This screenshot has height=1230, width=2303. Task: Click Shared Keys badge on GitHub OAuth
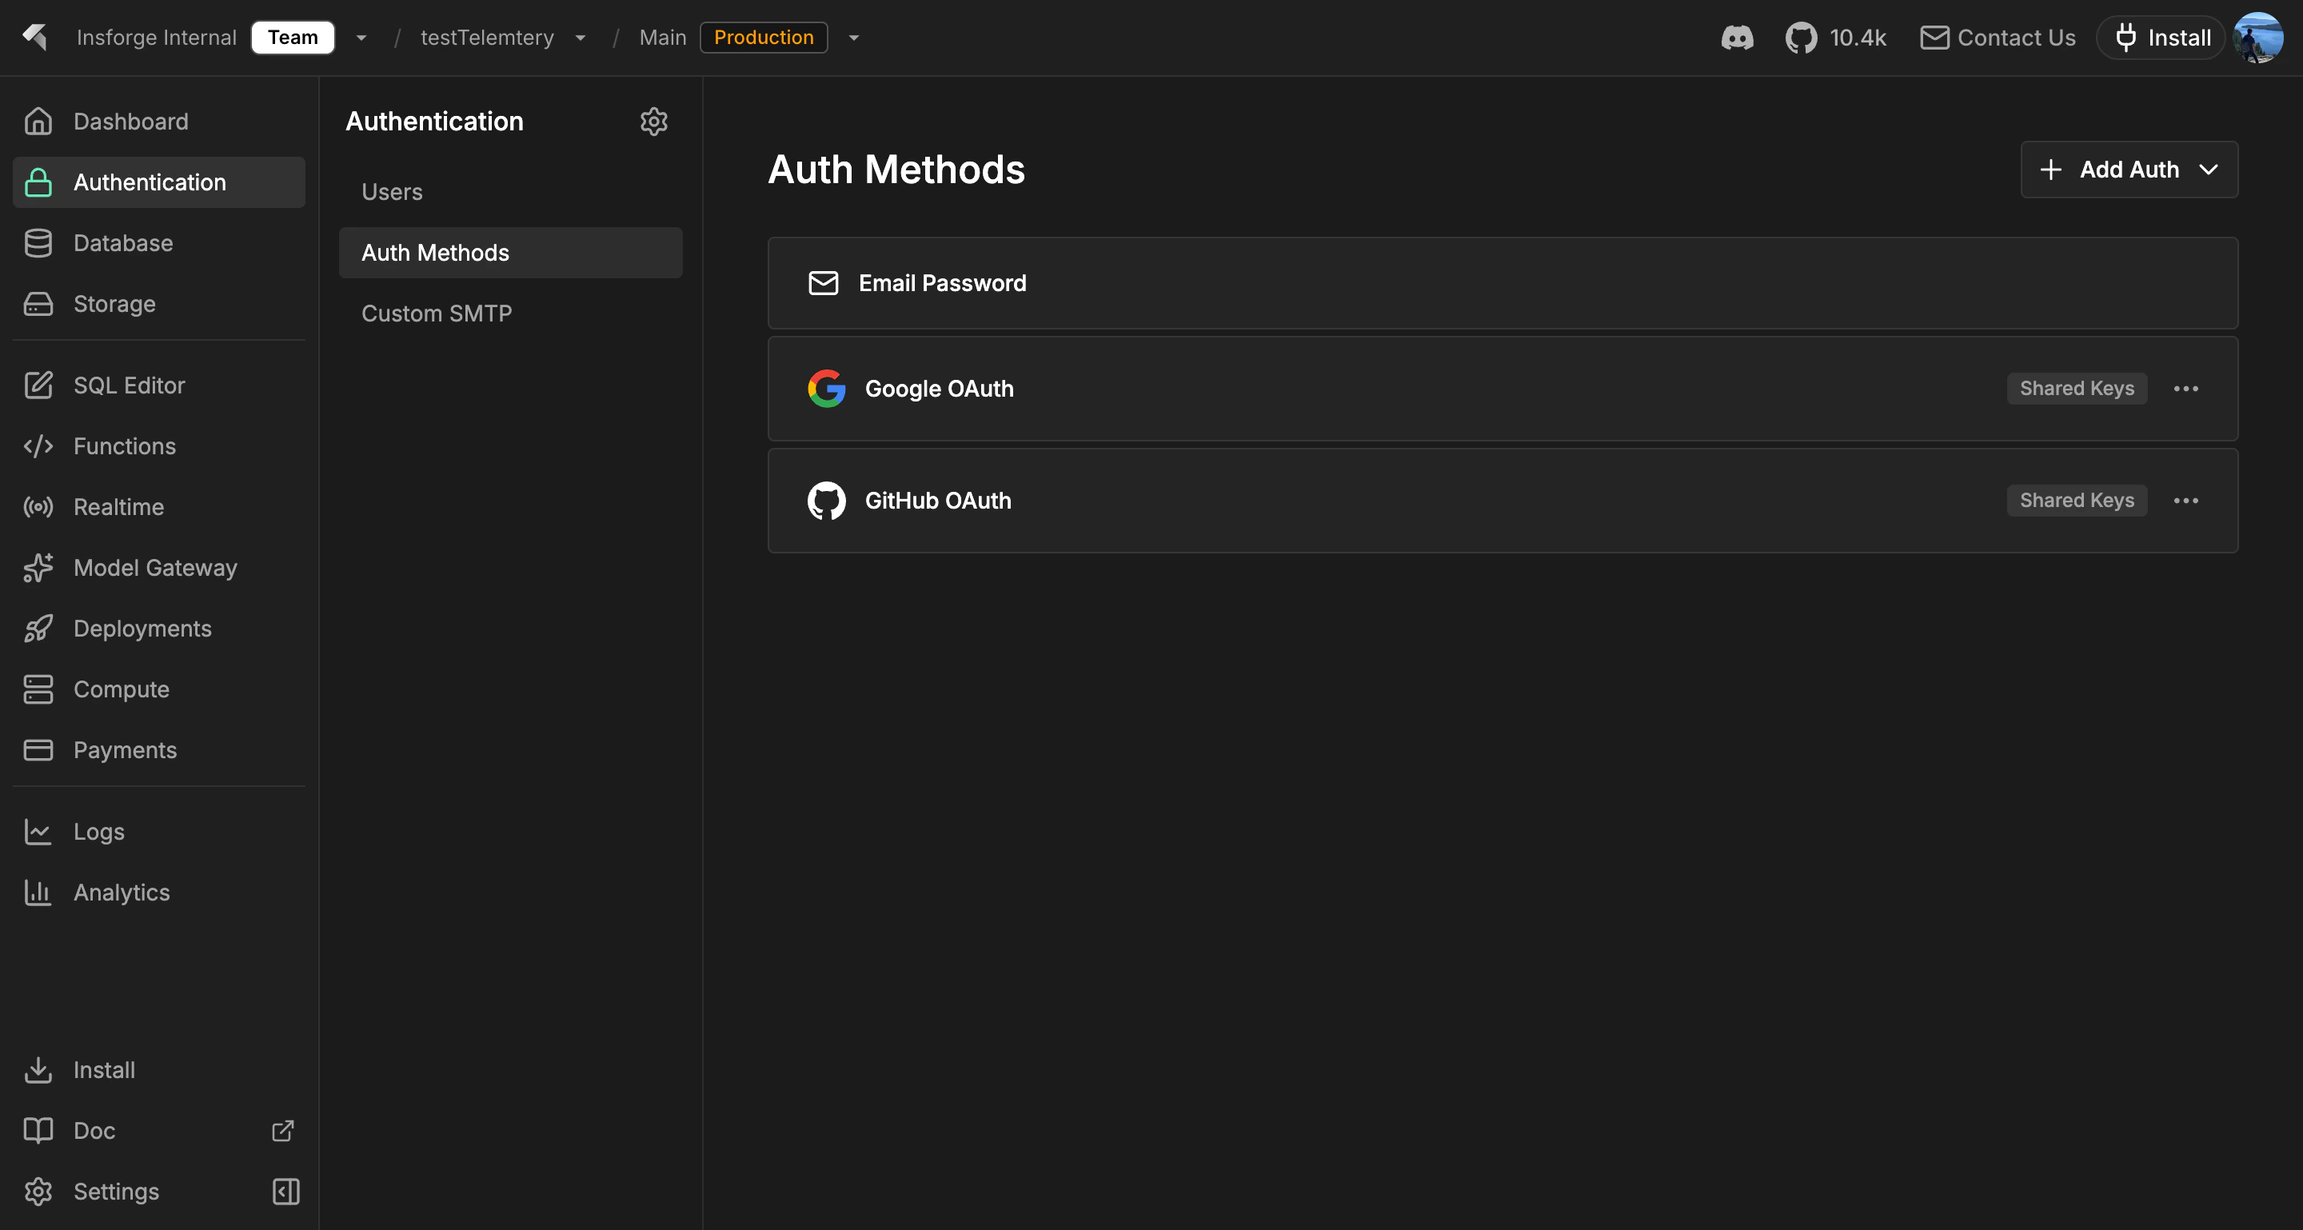[2077, 501]
